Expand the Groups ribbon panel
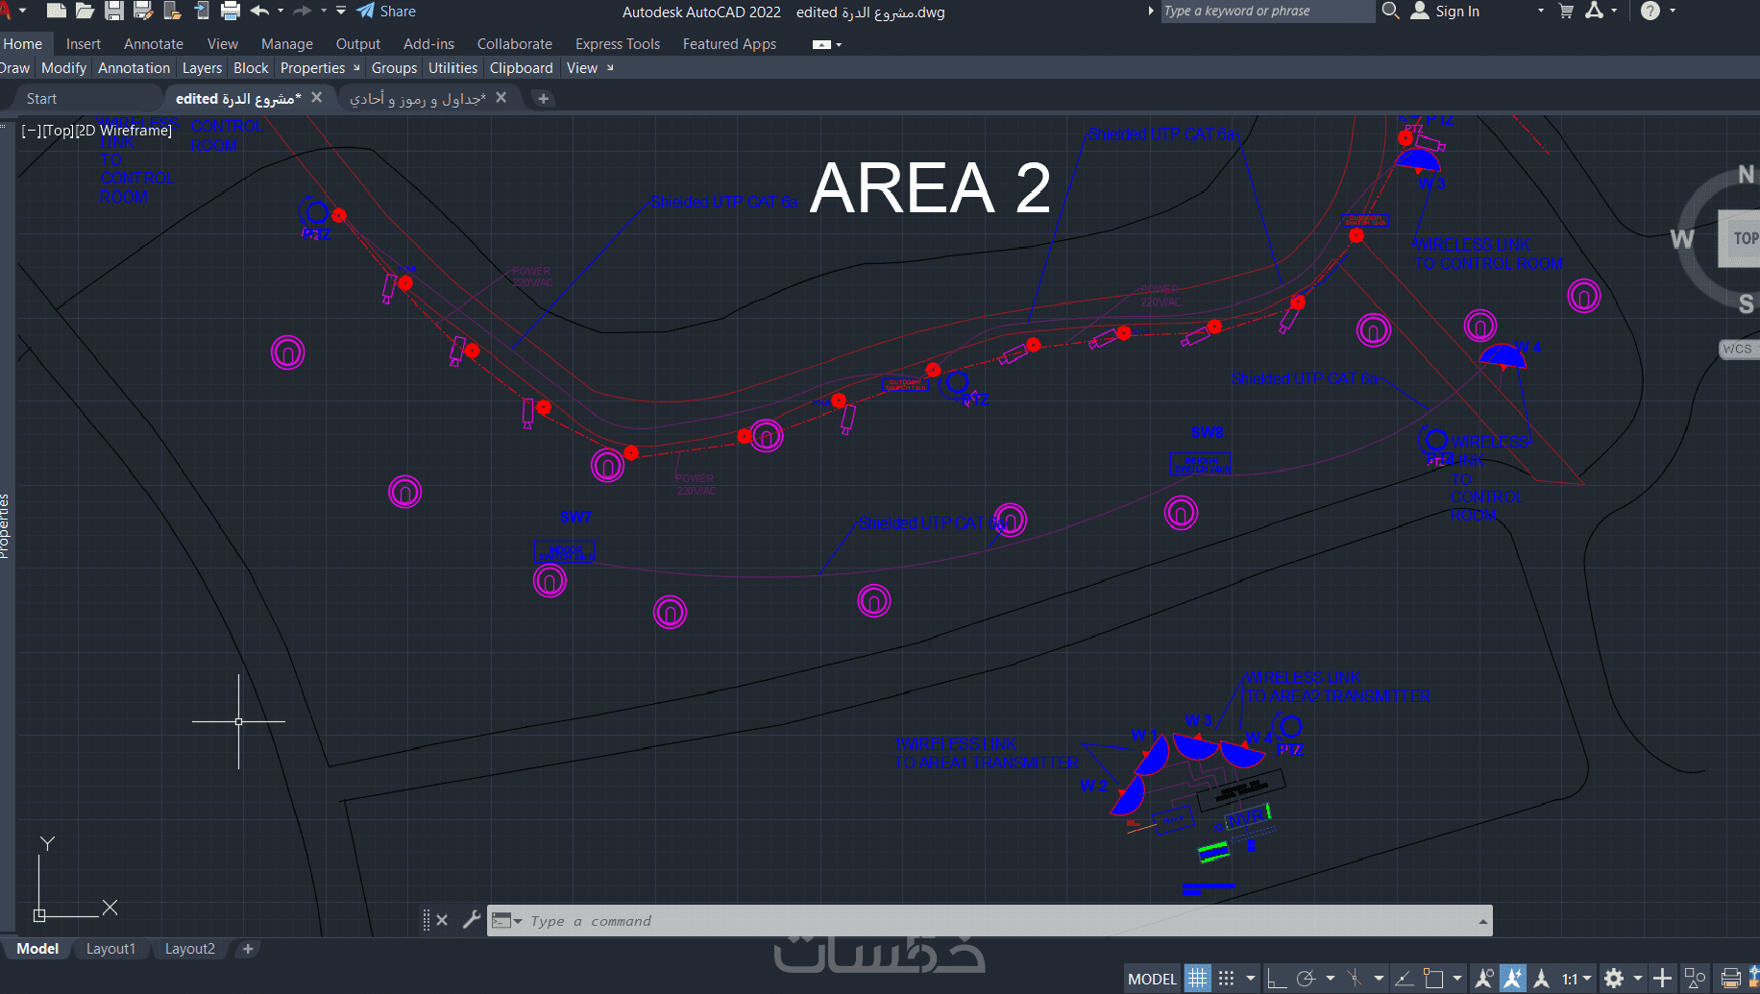Image resolution: width=1760 pixels, height=994 pixels. [394, 68]
